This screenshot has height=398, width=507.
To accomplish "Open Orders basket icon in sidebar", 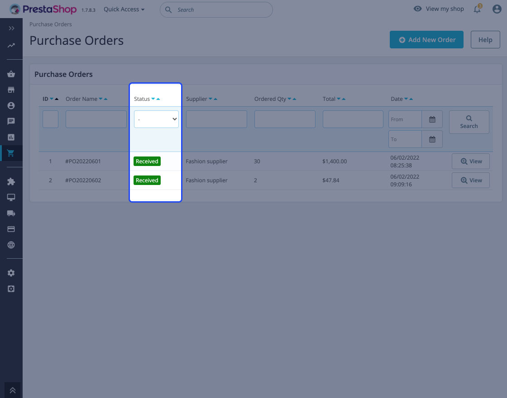I will pyautogui.click(x=11, y=74).
